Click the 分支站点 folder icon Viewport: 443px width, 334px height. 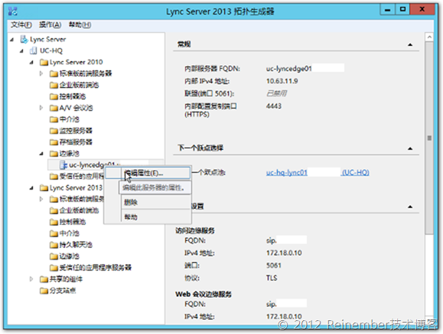tap(44, 290)
